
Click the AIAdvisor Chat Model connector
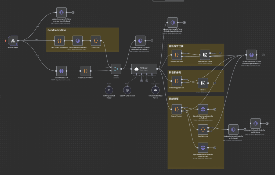[x=136, y=74]
